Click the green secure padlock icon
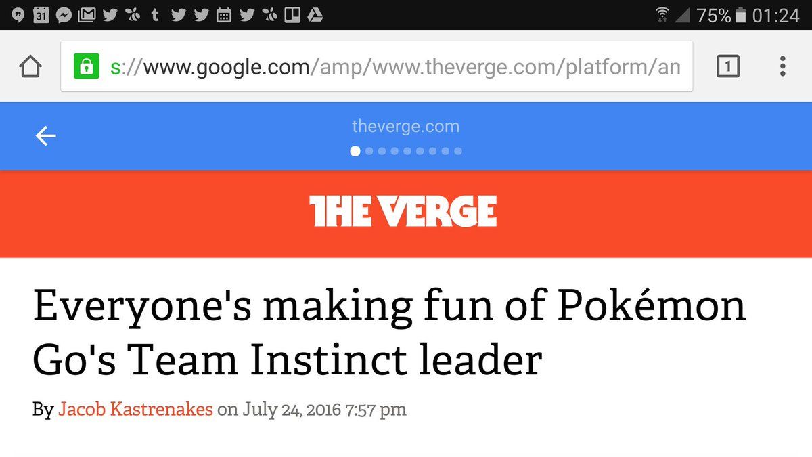812x457 pixels. 86,66
